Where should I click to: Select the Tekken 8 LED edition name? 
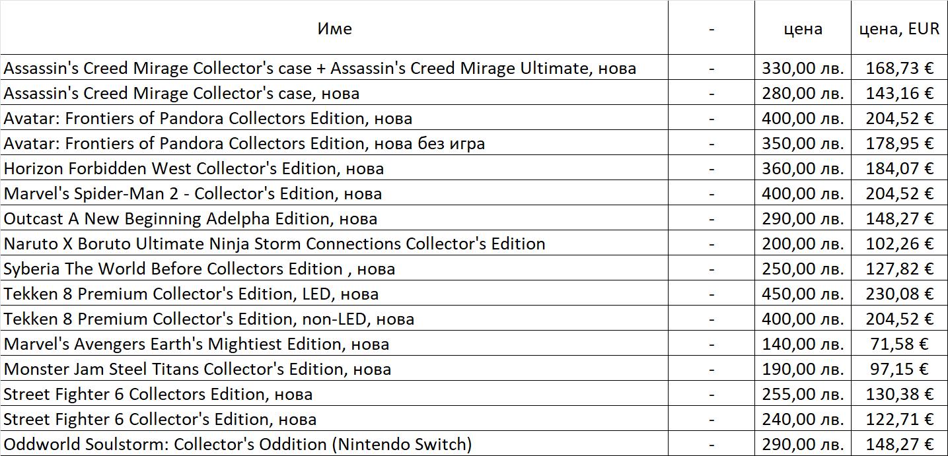[191, 294]
